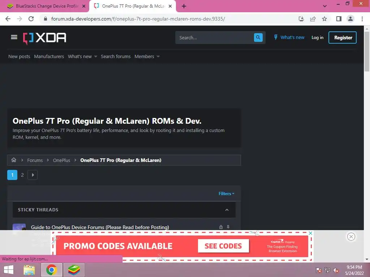Expand the What's new nav dropdown arrow

tap(95, 57)
